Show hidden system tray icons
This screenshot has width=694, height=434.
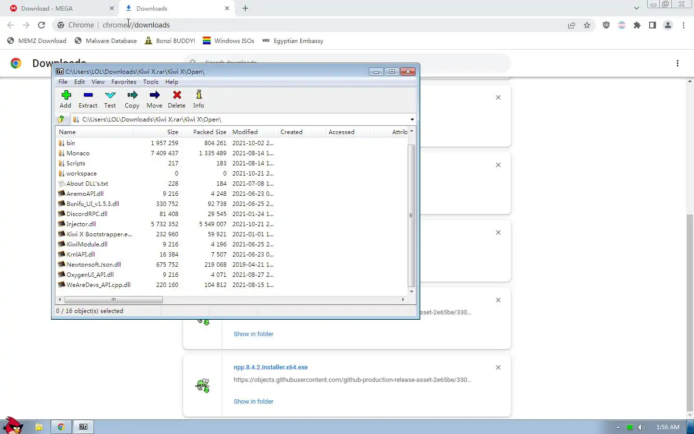pyautogui.click(x=618, y=427)
